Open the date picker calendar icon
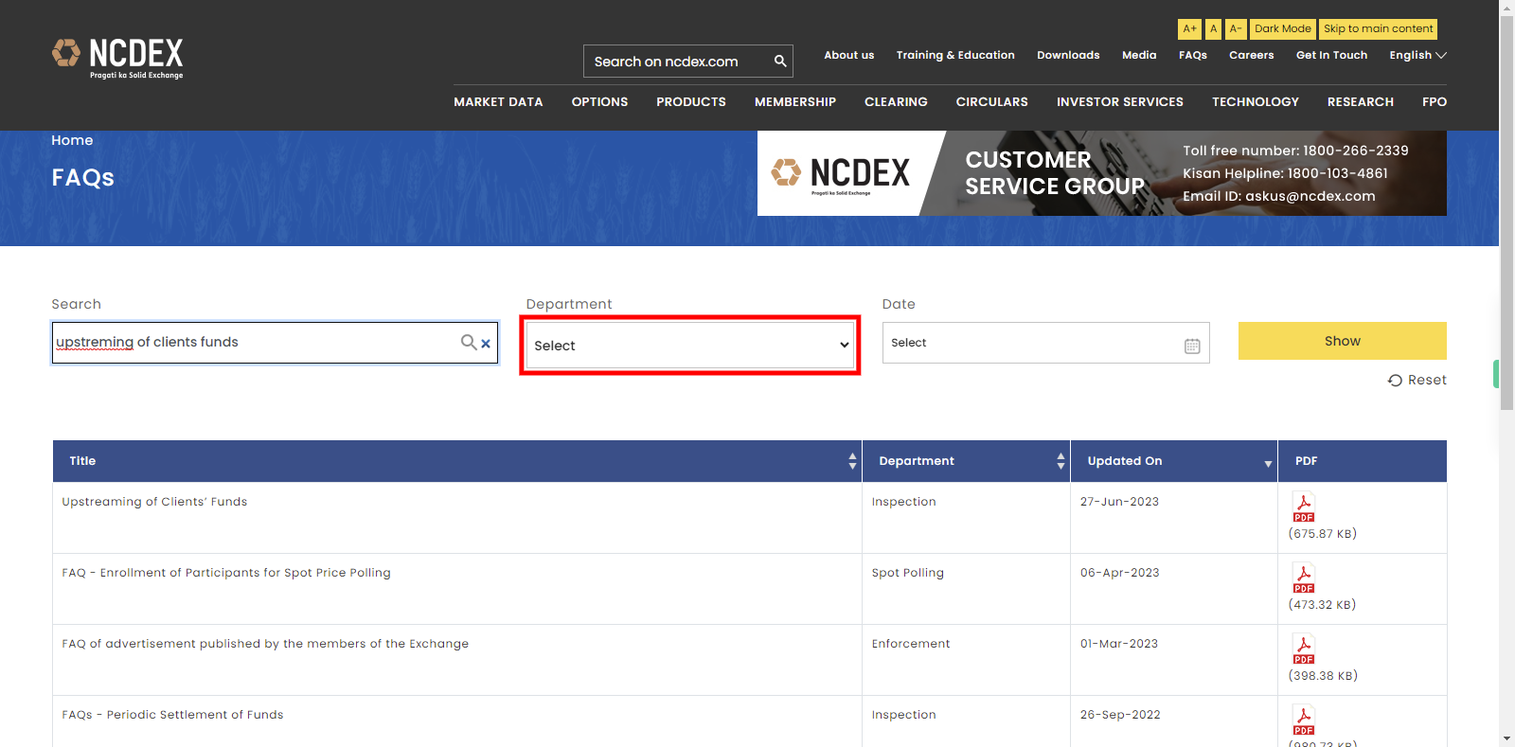Image resolution: width=1515 pixels, height=747 pixels. click(x=1192, y=346)
